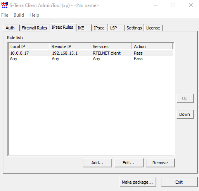Go to the Settings tab
Screen dimensions: 199x191
tap(134, 28)
